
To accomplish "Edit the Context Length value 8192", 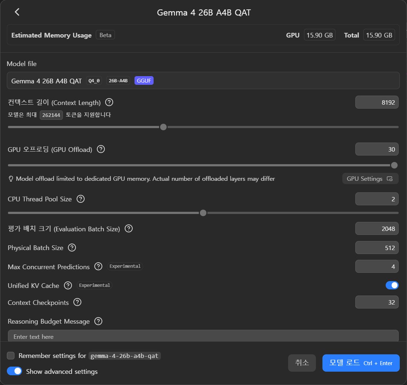I will pyautogui.click(x=377, y=102).
